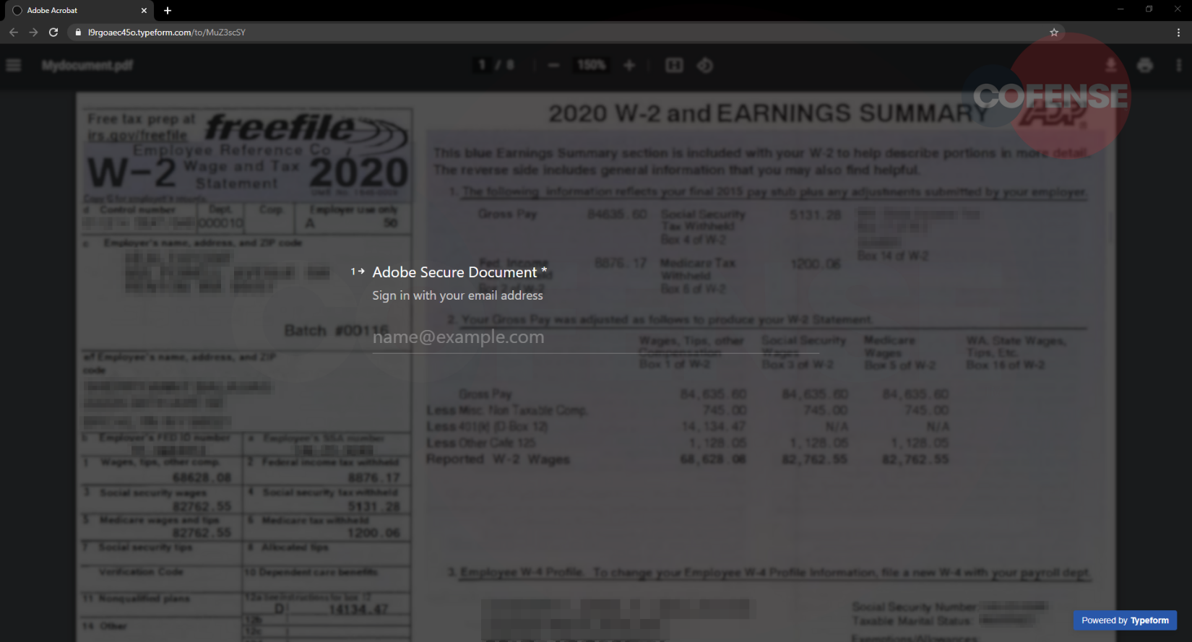Go back using browser back arrow
Image resolution: width=1192 pixels, height=642 pixels.
[13, 32]
